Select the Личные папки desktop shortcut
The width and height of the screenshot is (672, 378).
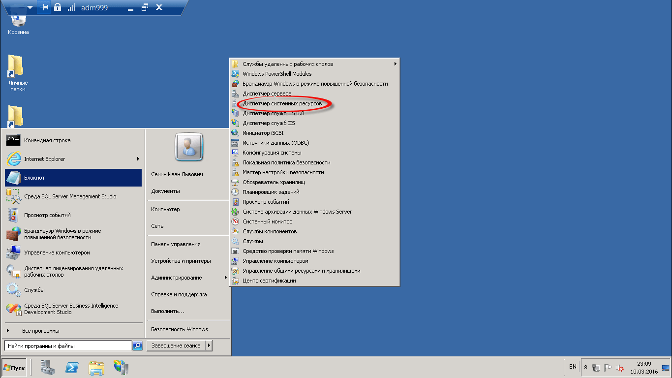pos(18,73)
